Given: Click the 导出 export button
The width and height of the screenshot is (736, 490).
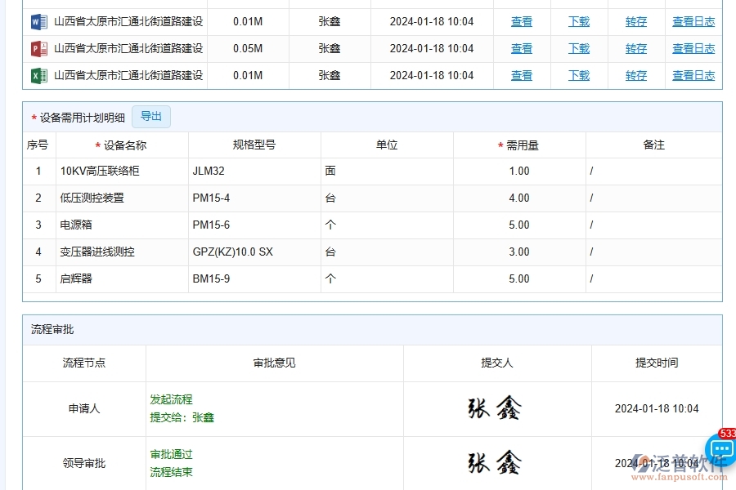Looking at the screenshot, I should [x=150, y=116].
